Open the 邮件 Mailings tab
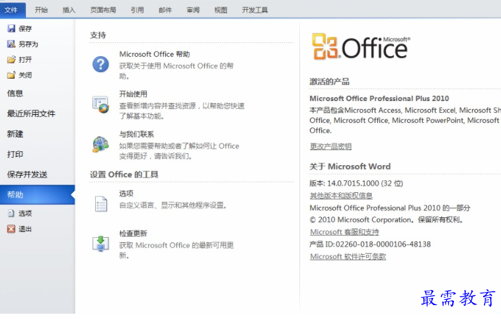Image resolution: width=501 pixels, height=319 pixels. (x=165, y=10)
